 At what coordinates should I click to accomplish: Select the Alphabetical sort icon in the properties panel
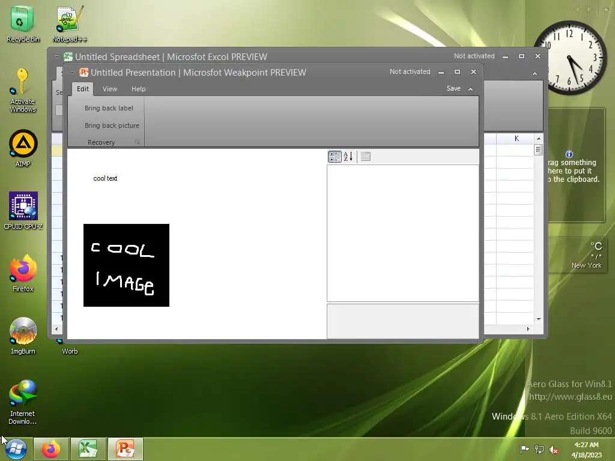pos(348,157)
